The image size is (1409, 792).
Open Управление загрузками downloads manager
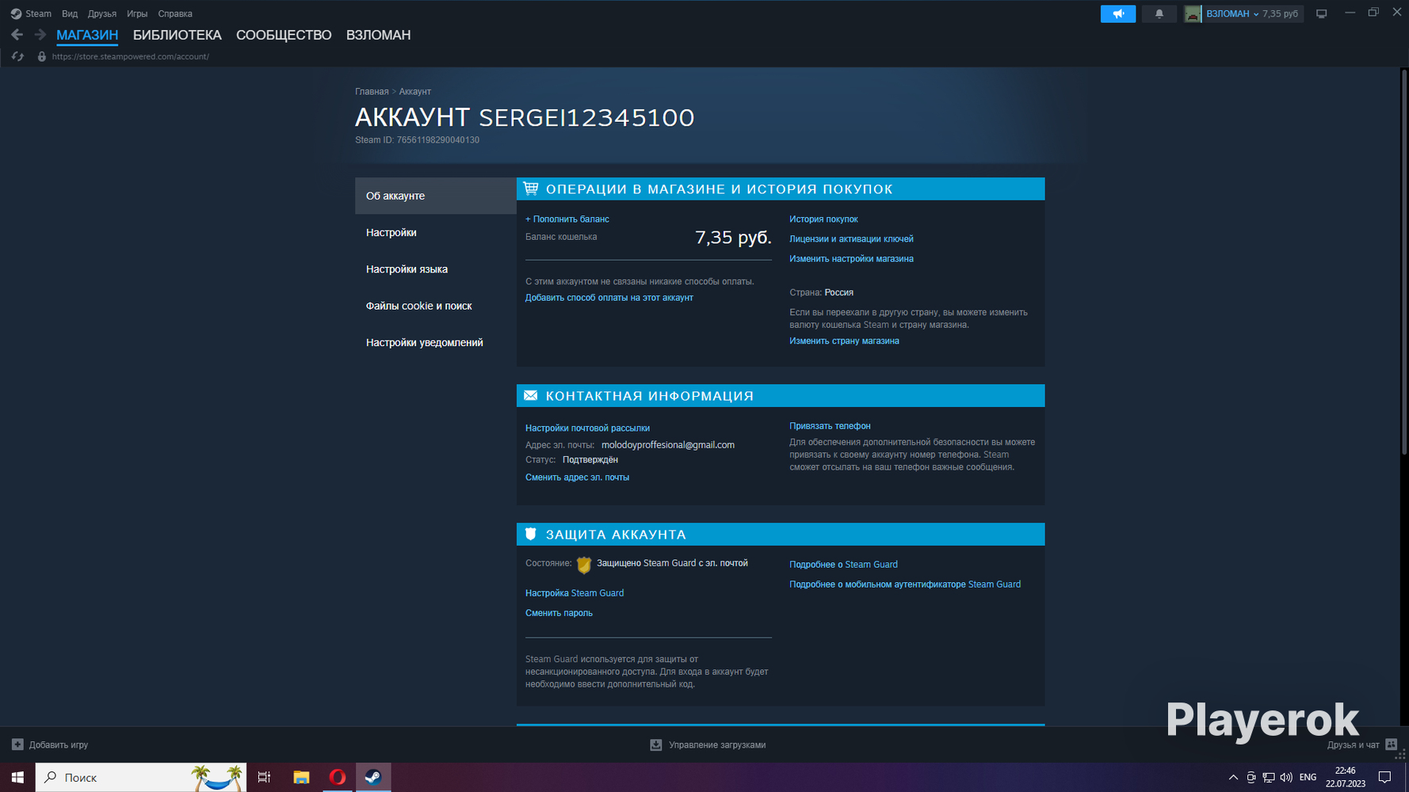[708, 744]
